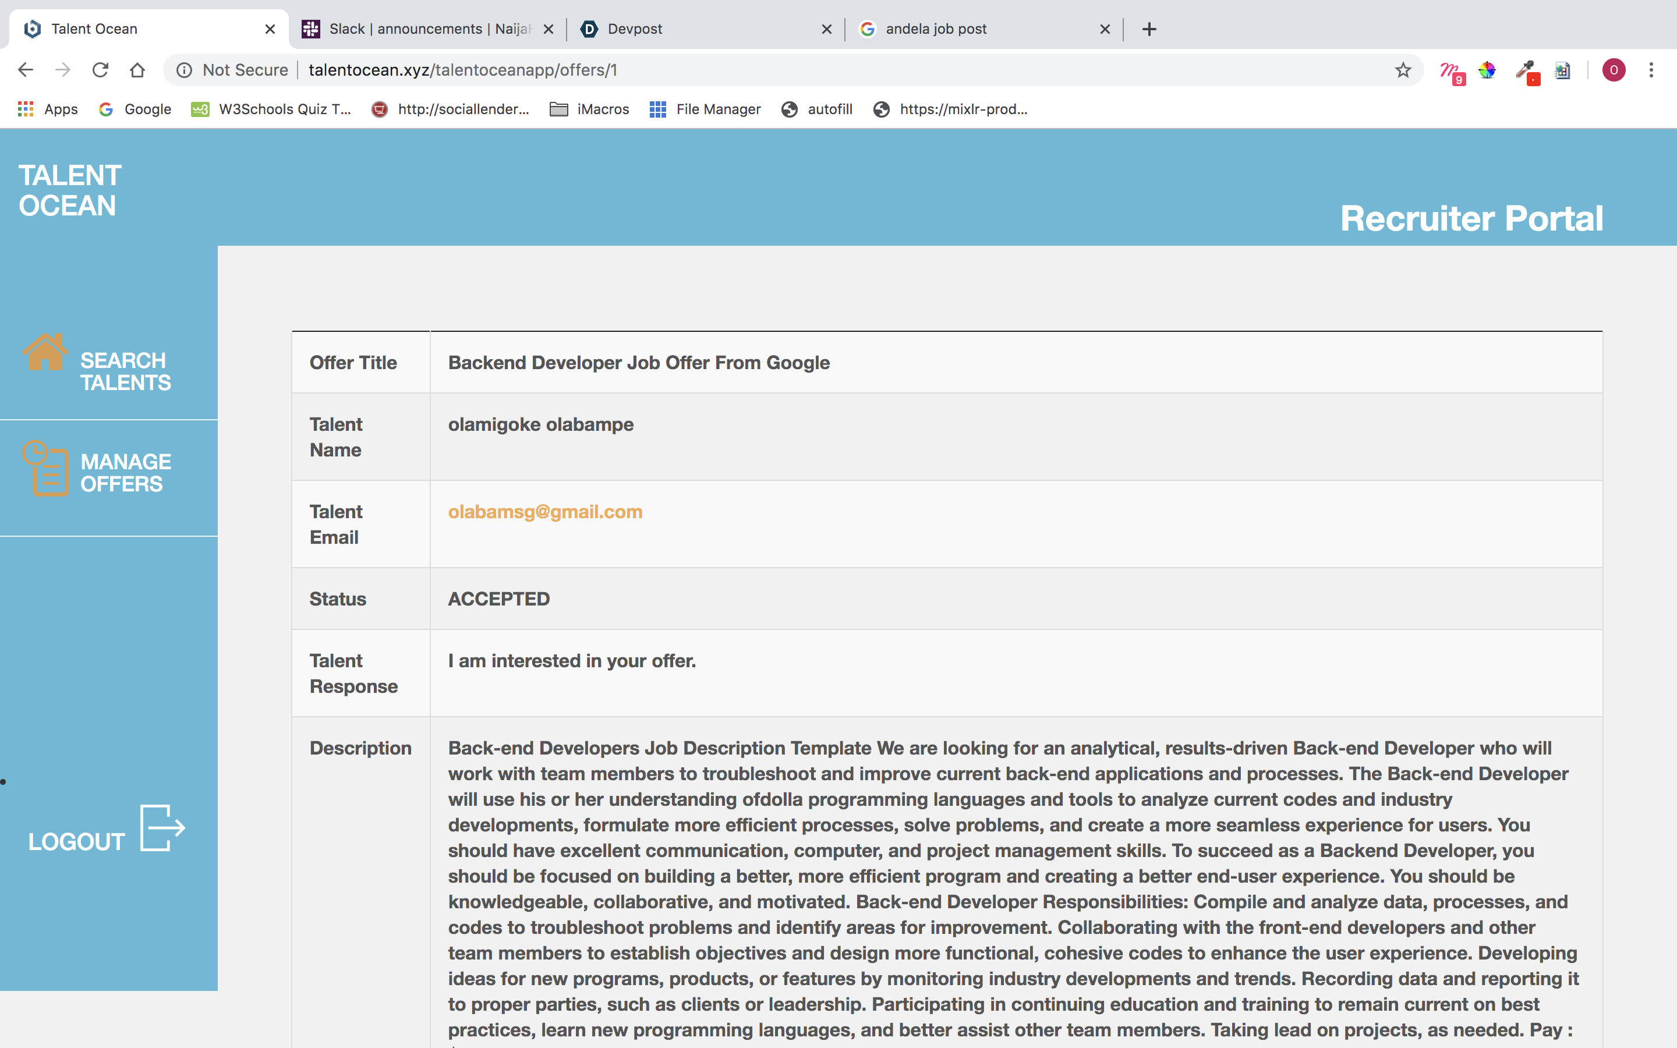Go to browser home page
This screenshot has width=1677, height=1048.
(137, 70)
